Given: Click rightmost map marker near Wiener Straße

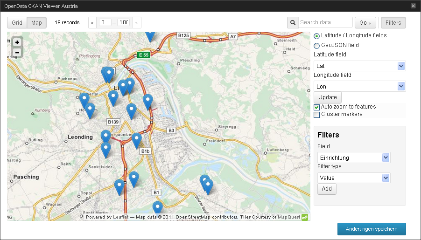Looking at the screenshot, I should click(x=208, y=186).
